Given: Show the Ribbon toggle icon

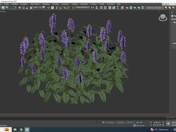Looking at the screenshot, I should (110, 8).
